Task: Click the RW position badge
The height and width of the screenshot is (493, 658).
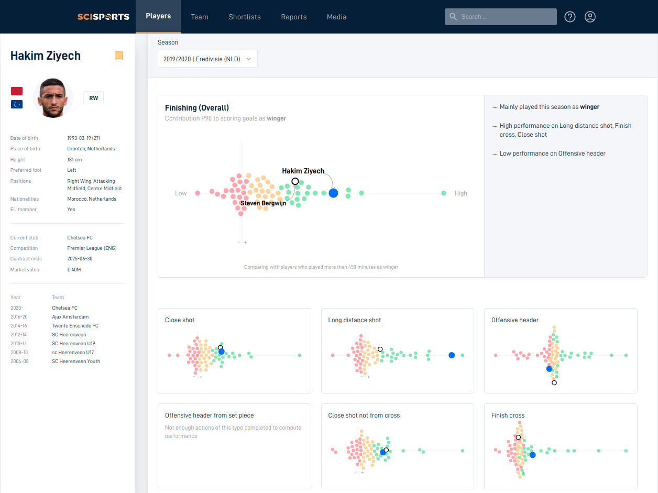Action: click(94, 98)
